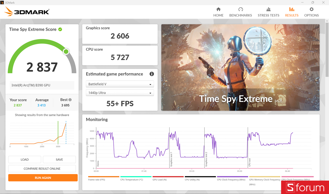Open the RESULTS section

292,12
